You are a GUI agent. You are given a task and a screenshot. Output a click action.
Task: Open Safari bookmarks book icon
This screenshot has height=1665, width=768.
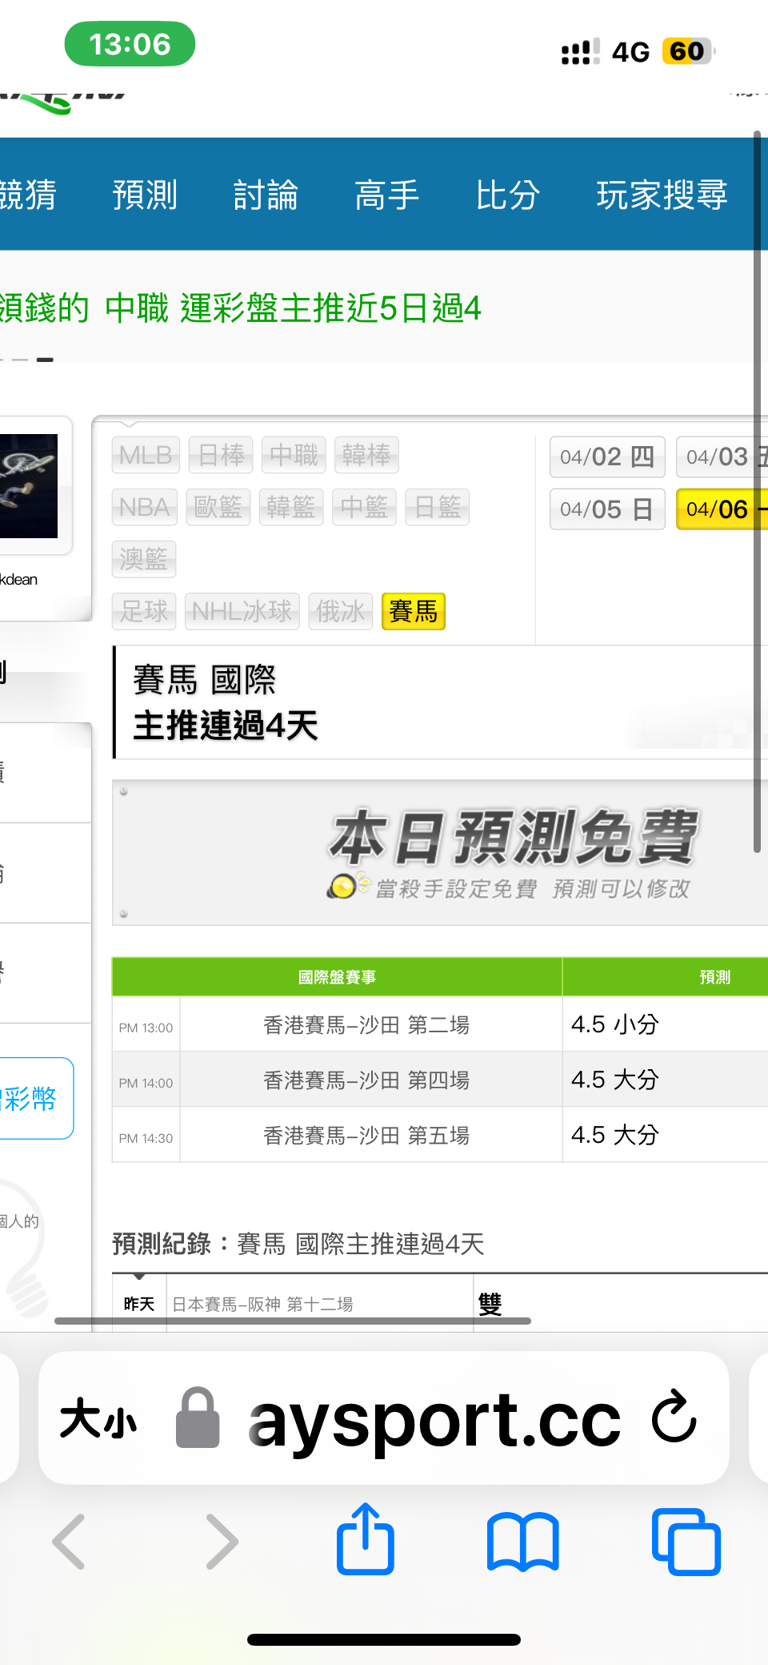coord(523,1542)
